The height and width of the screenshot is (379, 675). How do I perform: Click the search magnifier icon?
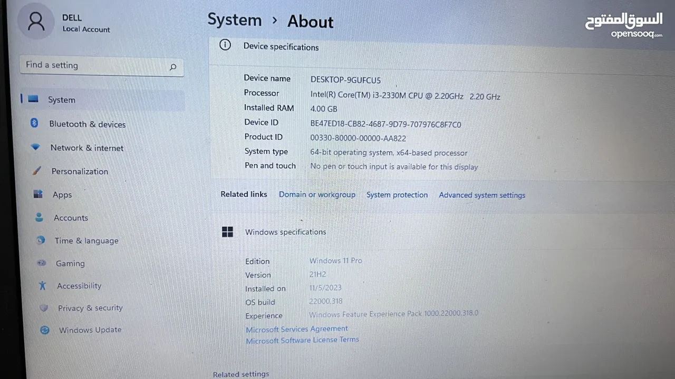(x=173, y=67)
